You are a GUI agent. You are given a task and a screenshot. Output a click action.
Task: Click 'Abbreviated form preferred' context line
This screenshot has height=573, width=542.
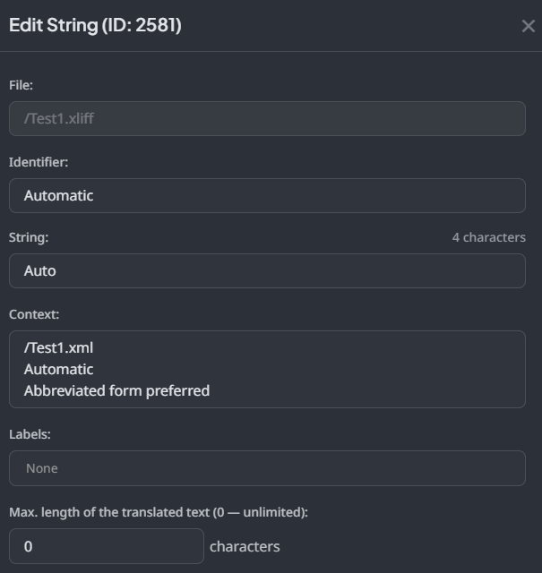[x=116, y=390]
